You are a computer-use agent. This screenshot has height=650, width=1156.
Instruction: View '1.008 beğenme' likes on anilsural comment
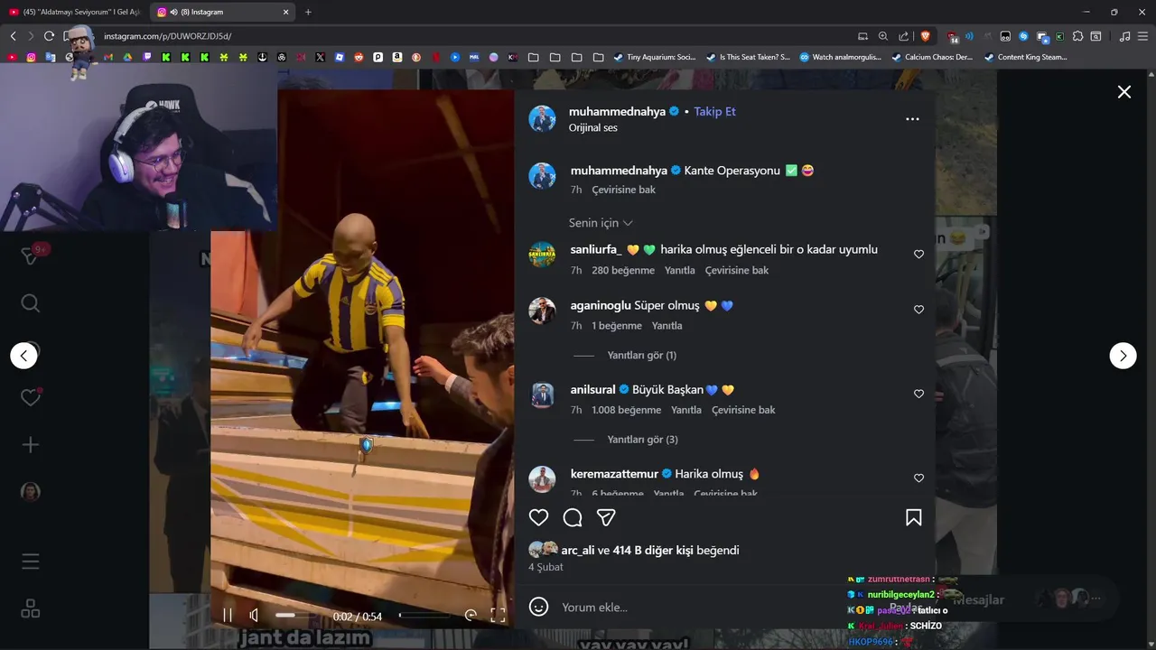click(x=626, y=410)
